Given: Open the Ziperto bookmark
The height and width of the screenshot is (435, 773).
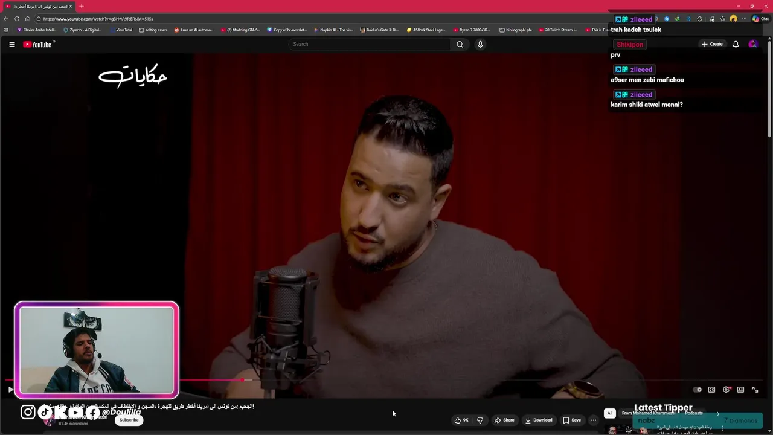Looking at the screenshot, I should point(83,30).
